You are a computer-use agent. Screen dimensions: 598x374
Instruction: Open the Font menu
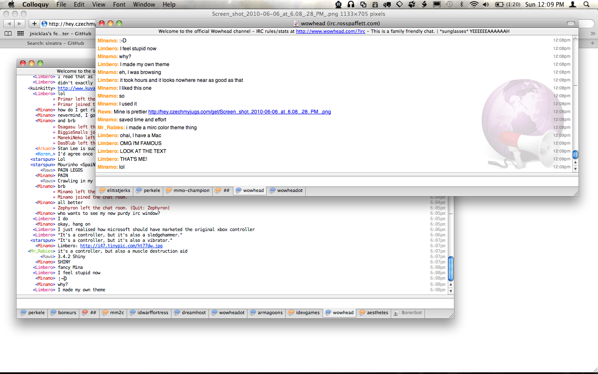(x=119, y=5)
